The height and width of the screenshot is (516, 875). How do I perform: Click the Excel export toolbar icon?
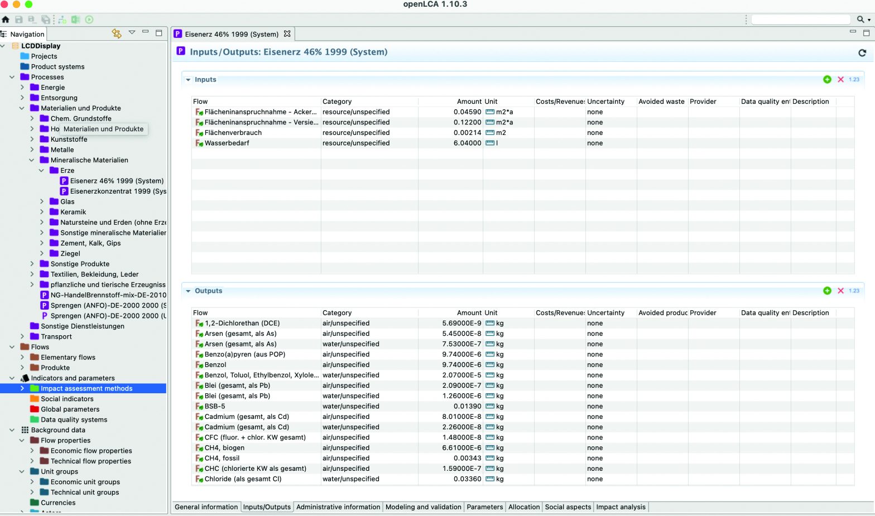coord(75,20)
